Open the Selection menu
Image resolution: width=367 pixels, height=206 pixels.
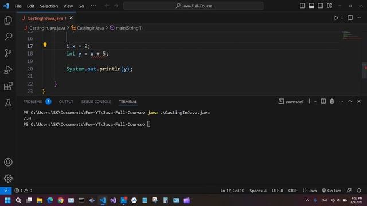49,6
